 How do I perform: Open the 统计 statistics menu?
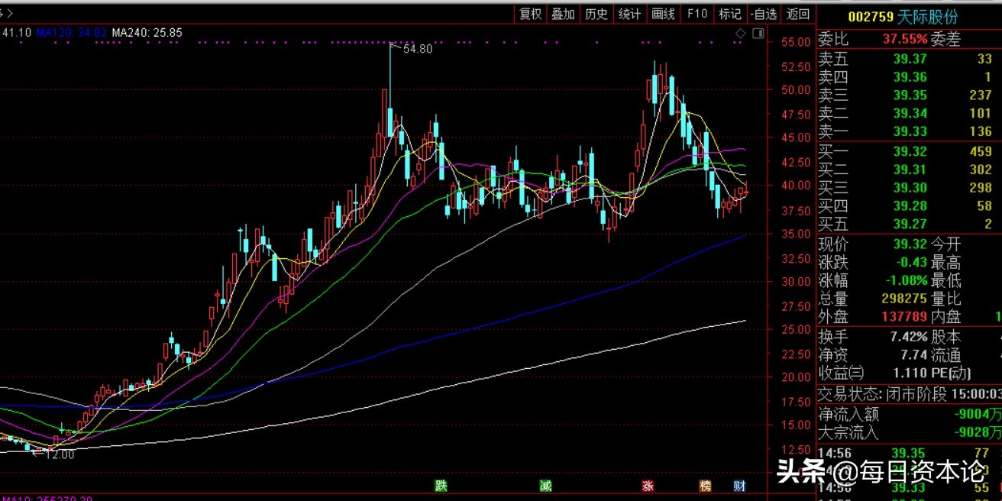coord(629,14)
